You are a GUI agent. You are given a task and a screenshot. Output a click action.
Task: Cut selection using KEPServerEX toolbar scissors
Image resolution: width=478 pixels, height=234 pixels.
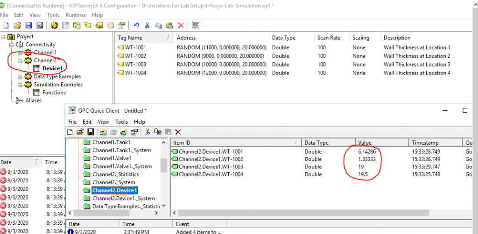147,26
